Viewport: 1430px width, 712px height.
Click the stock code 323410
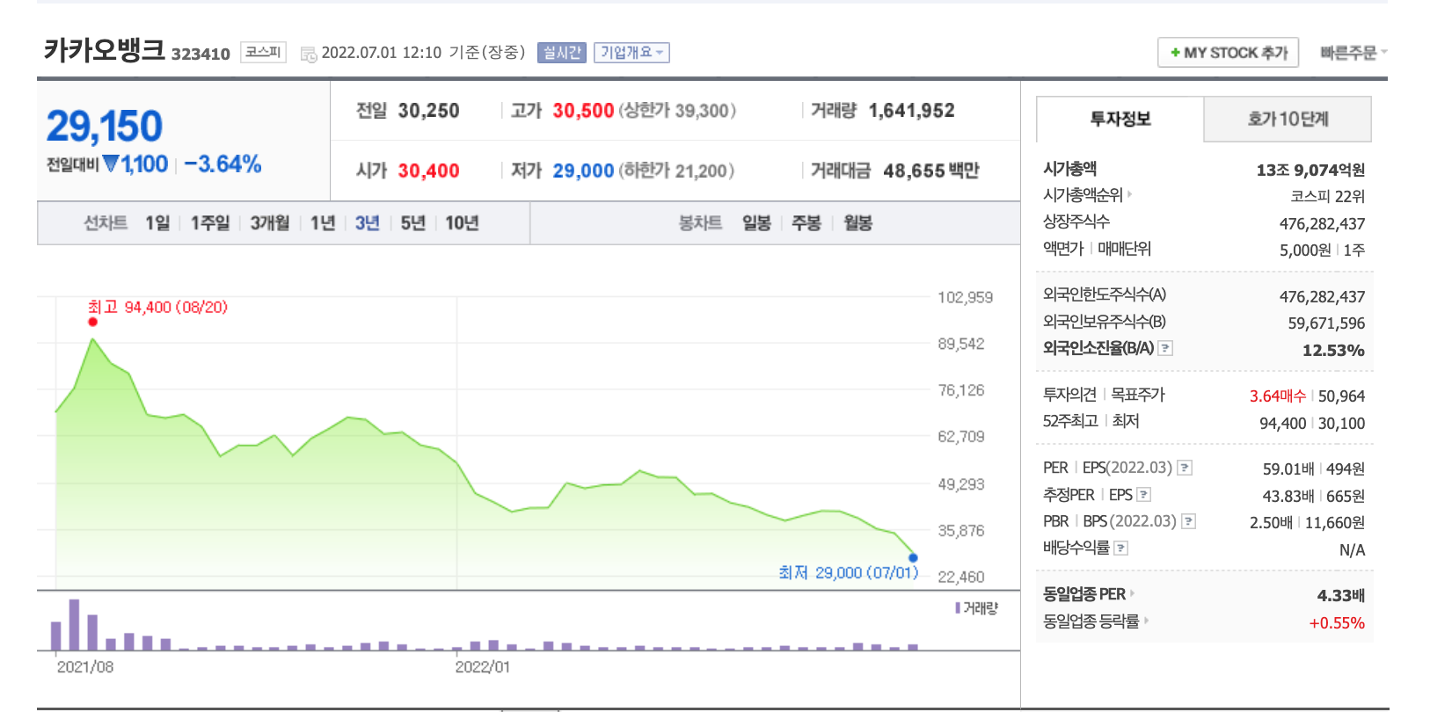pyautogui.click(x=201, y=54)
